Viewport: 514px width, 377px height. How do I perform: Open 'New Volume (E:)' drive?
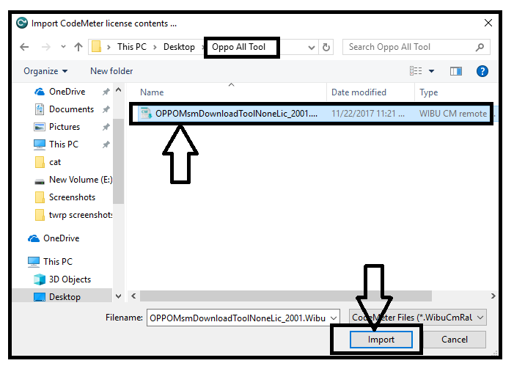point(81,180)
